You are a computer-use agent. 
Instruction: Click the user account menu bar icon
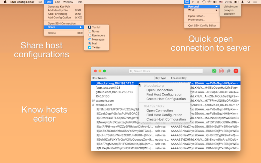tap(243, 2)
